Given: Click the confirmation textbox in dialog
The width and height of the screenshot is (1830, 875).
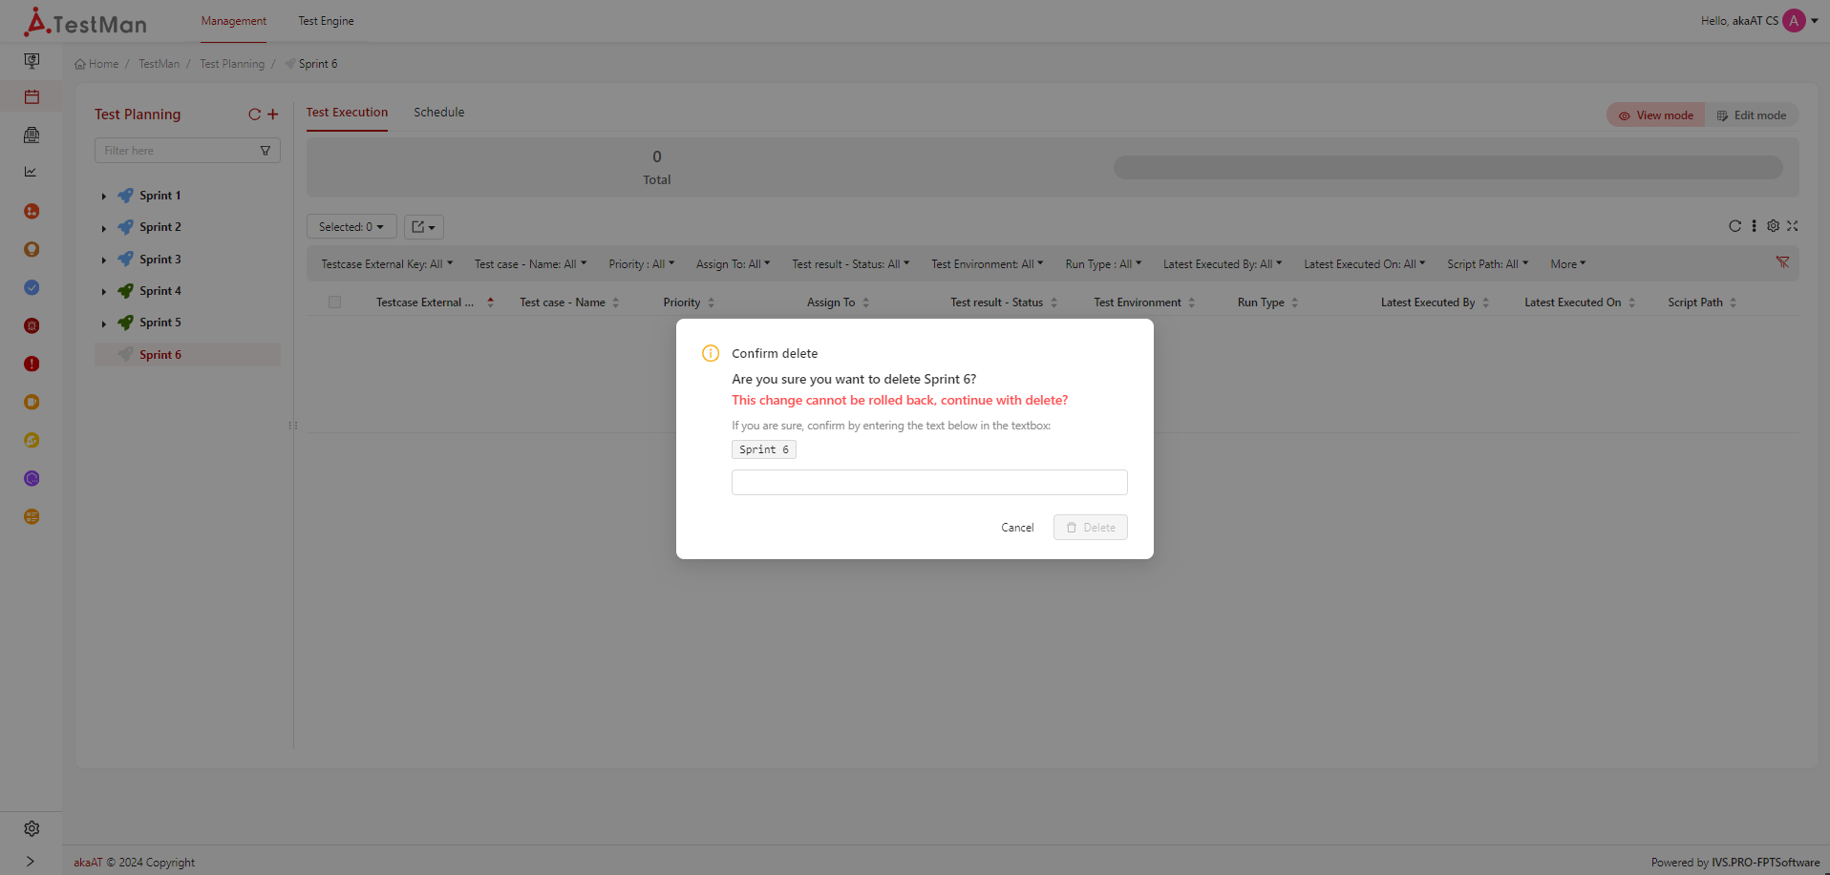Looking at the screenshot, I should point(929,482).
